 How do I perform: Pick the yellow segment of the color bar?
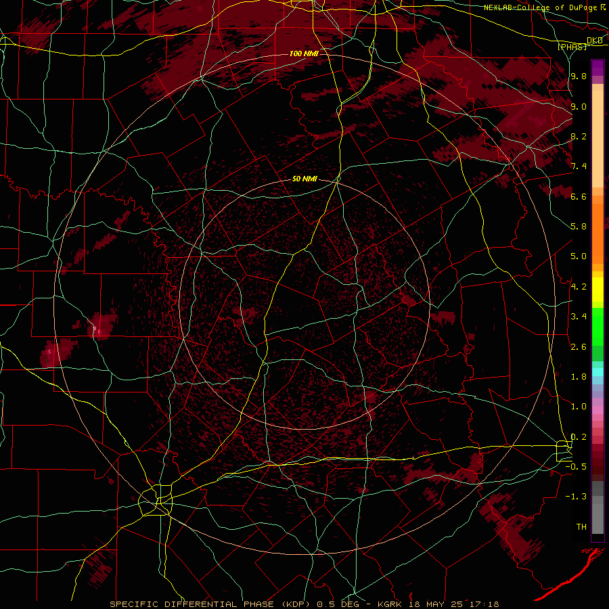coord(597,290)
